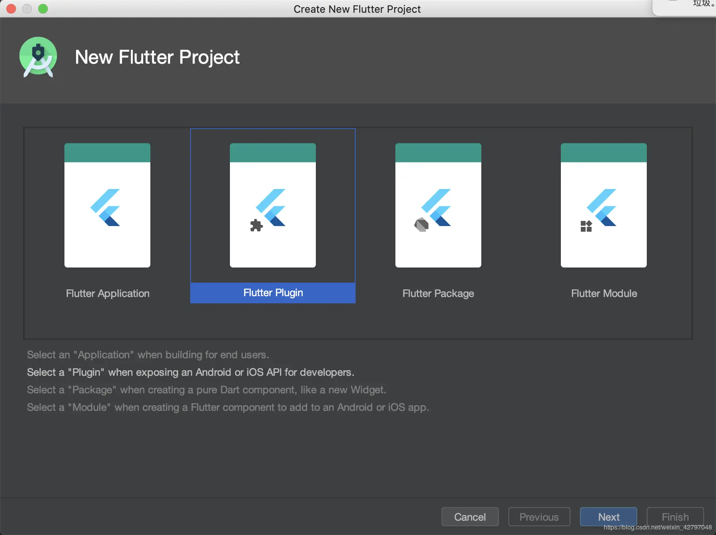Click the Module description hint text
Viewport: 716px width, 535px height.
pos(228,407)
